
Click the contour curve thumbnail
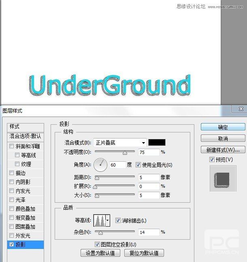(x=100, y=221)
